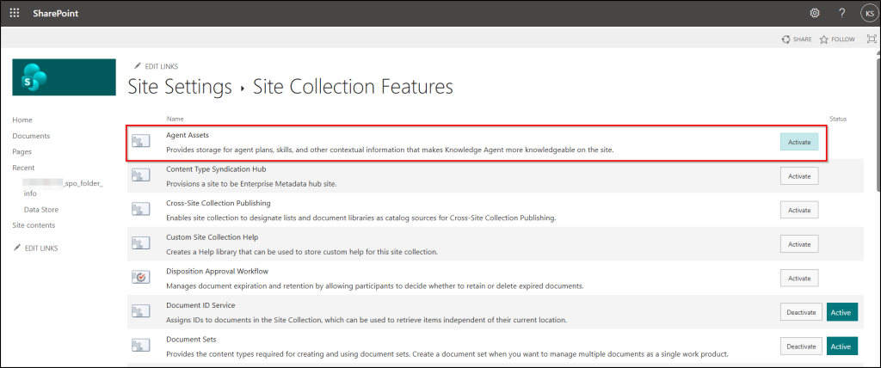Open Site contents in the left navigation
This screenshot has height=368, width=881.
pos(34,225)
